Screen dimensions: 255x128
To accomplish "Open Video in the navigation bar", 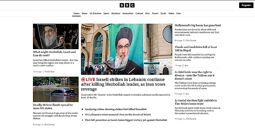I will coord(171,13).
